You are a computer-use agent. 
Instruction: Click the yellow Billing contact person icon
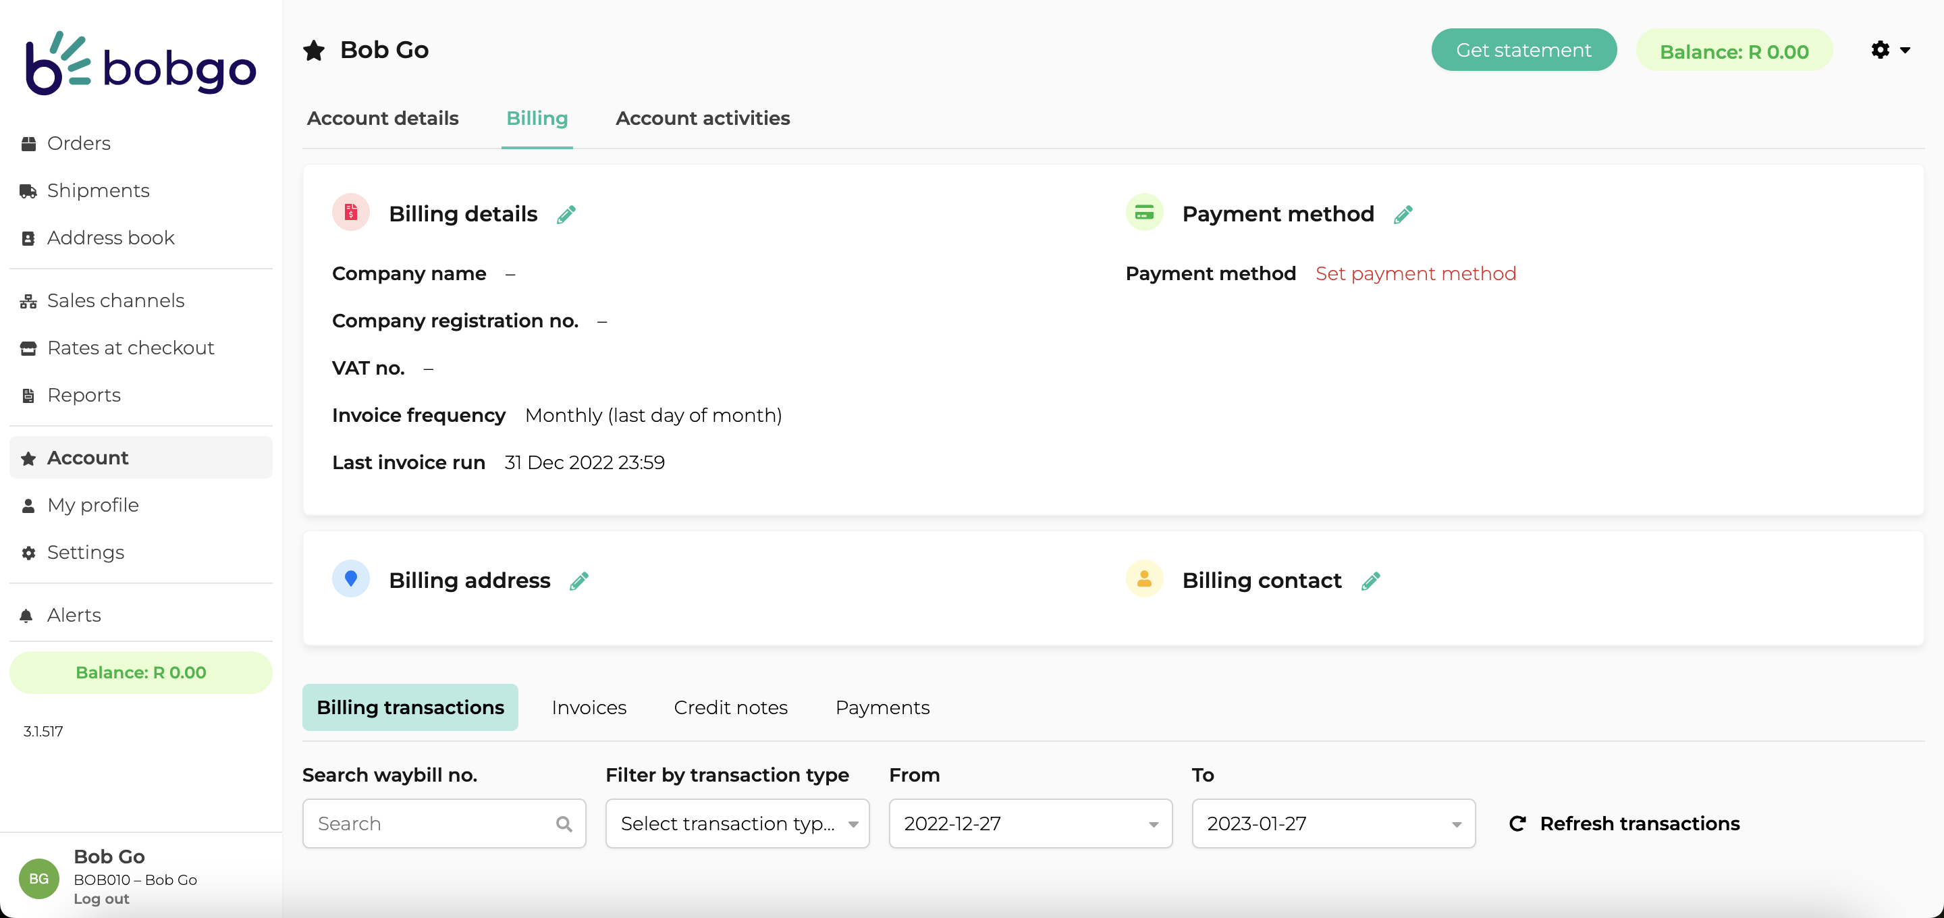tap(1144, 579)
